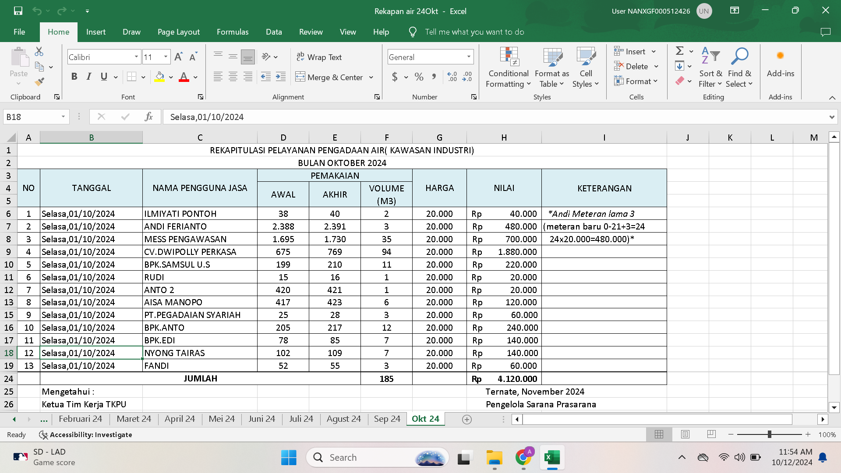The width and height of the screenshot is (841, 473).
Task: Click Format cells button
Action: (x=636, y=81)
